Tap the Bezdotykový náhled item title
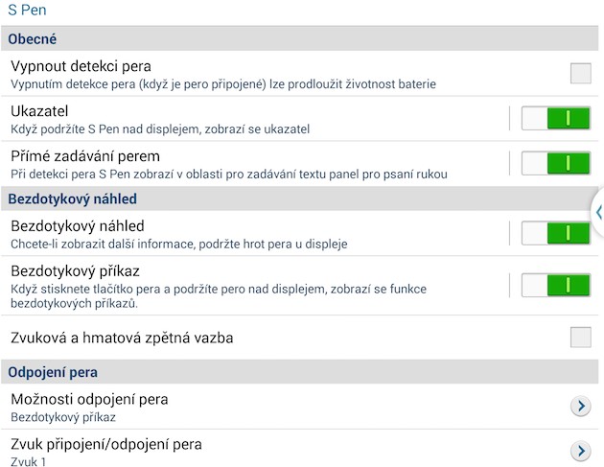 tap(78, 226)
